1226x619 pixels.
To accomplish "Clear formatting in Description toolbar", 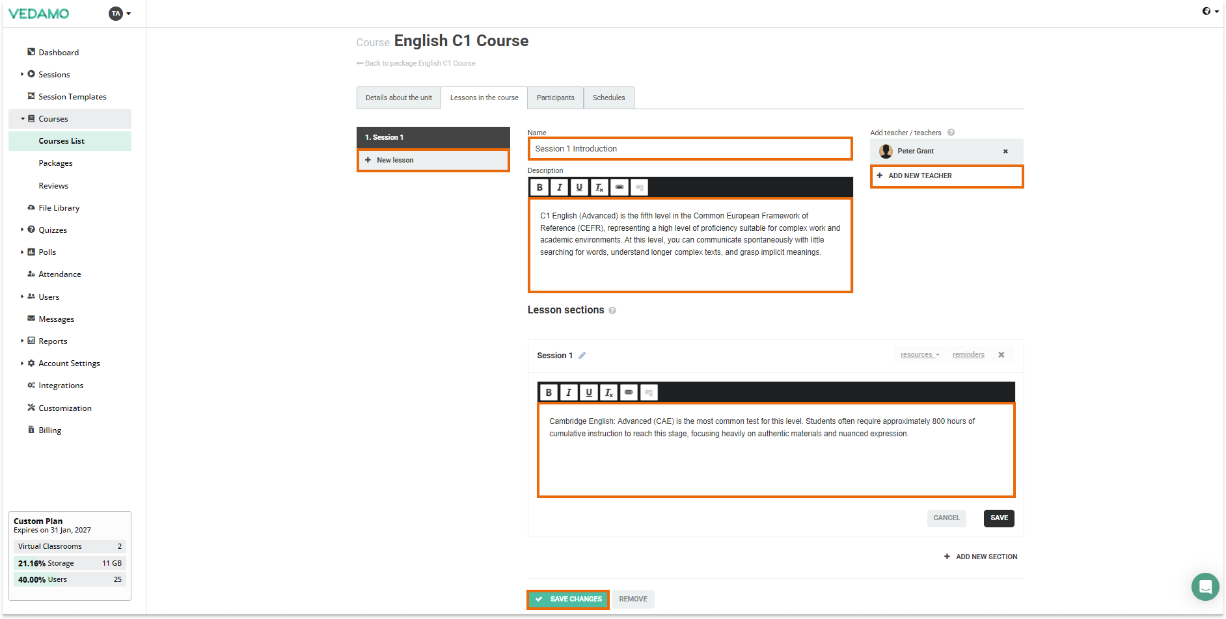I will point(599,187).
